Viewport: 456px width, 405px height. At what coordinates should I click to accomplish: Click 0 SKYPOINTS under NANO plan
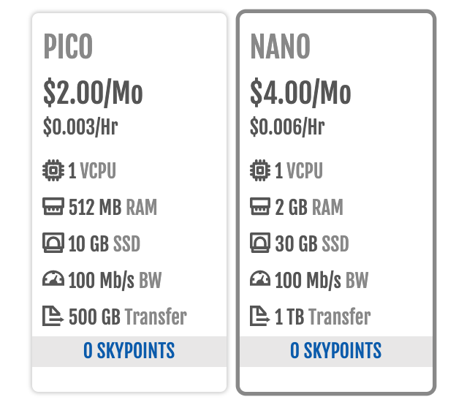336,351
